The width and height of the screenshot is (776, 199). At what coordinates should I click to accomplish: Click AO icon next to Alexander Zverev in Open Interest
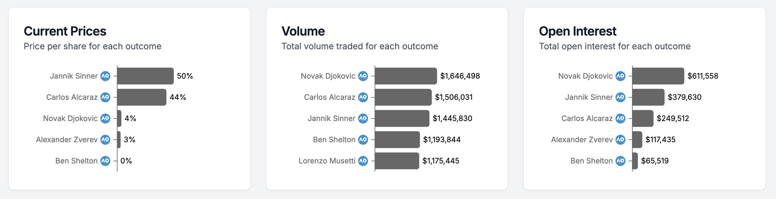point(620,139)
